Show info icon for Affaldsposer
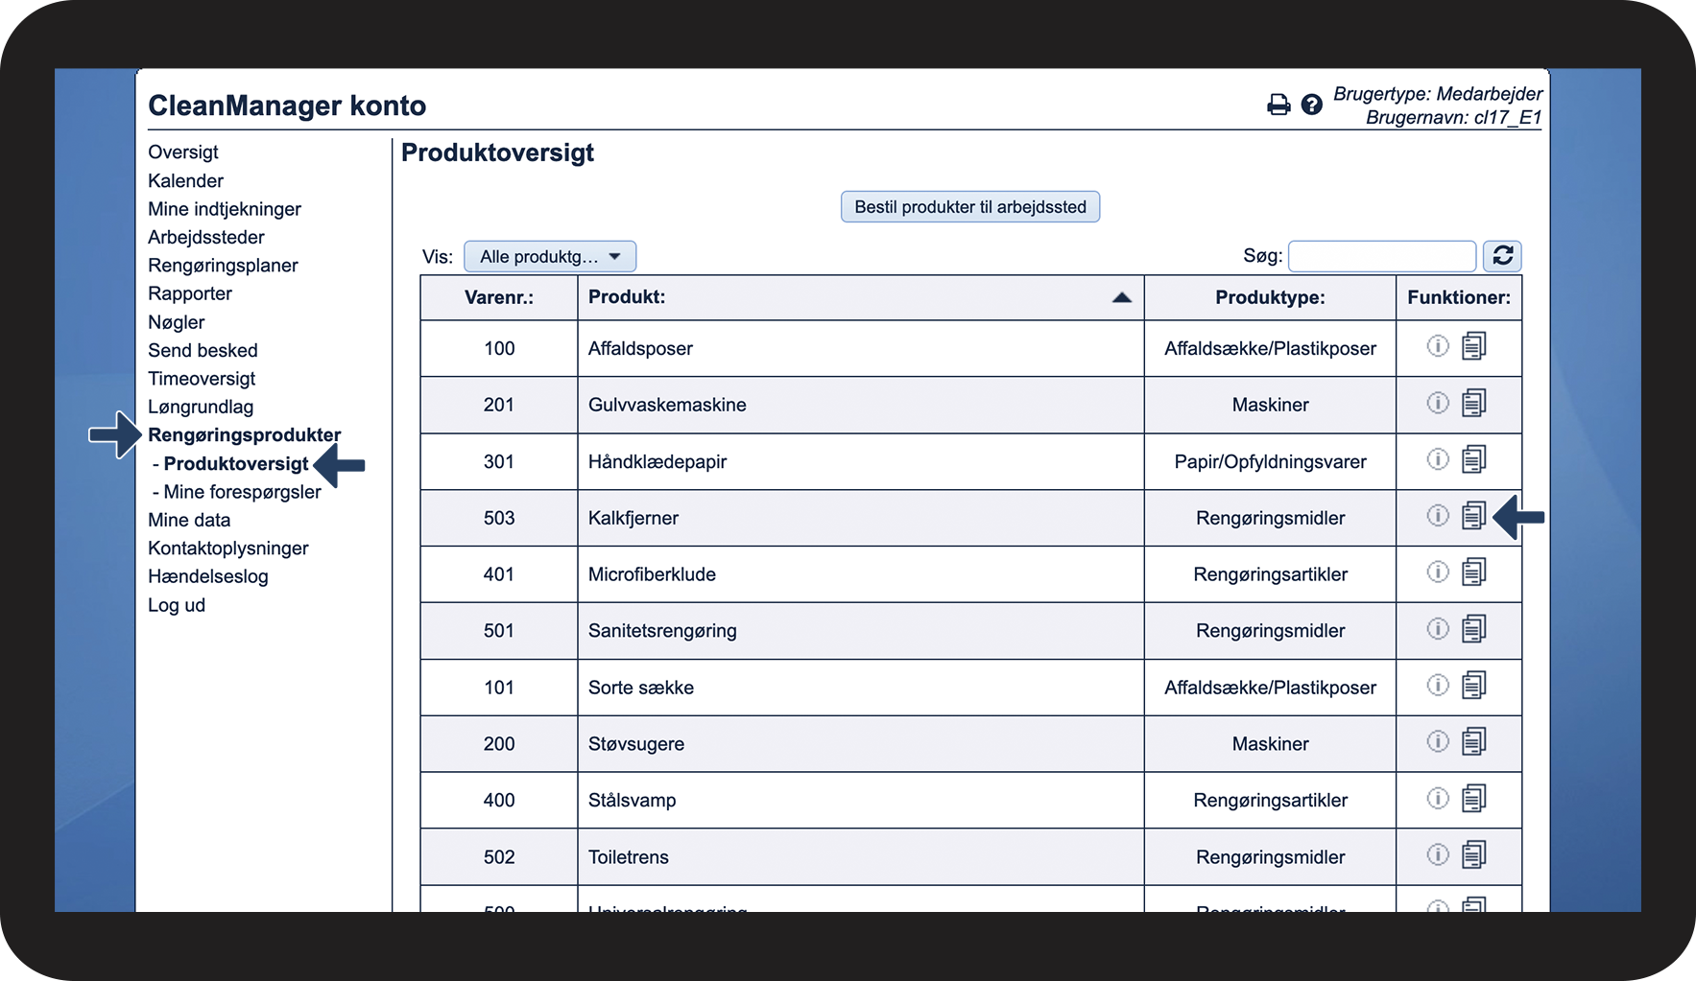The image size is (1696, 981). click(1437, 346)
